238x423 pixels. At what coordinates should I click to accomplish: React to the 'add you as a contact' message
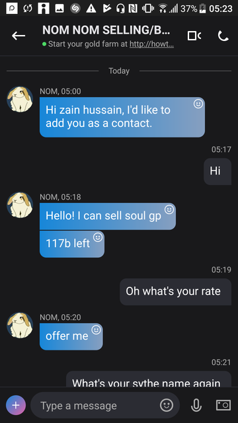click(198, 104)
